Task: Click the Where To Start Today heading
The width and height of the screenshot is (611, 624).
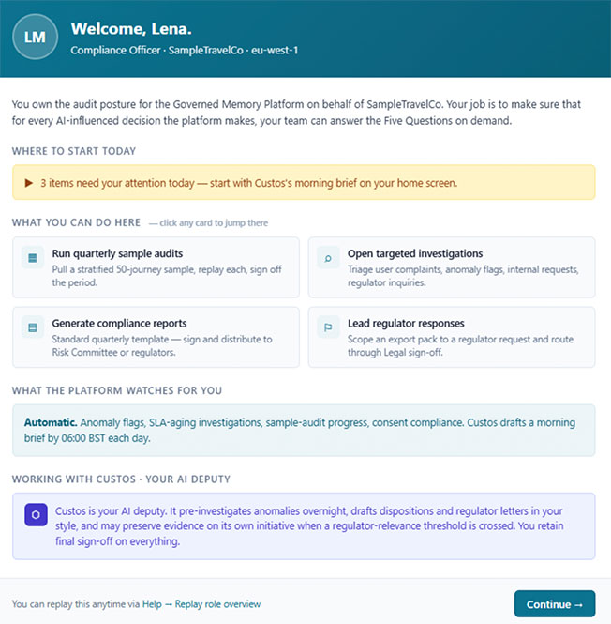Action: click(x=74, y=151)
